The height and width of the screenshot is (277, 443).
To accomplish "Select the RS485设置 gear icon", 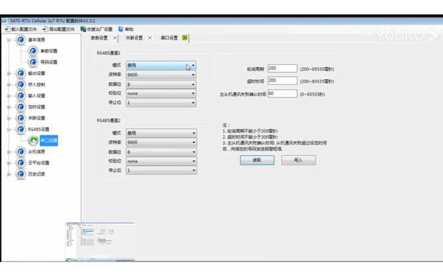I will coord(20,129).
